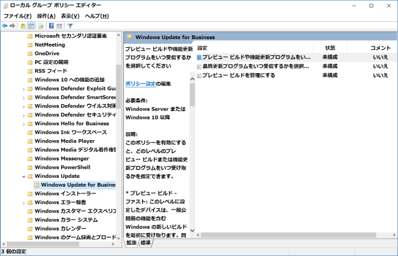This screenshot has width=398, height=256.
Task: Select Windows カラー システム tree item
Action: pos(66,219)
